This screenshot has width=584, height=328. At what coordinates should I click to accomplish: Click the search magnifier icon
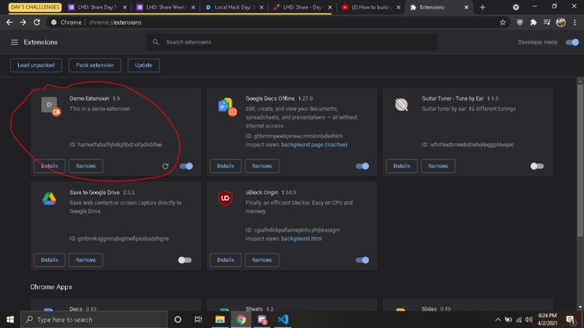click(156, 42)
